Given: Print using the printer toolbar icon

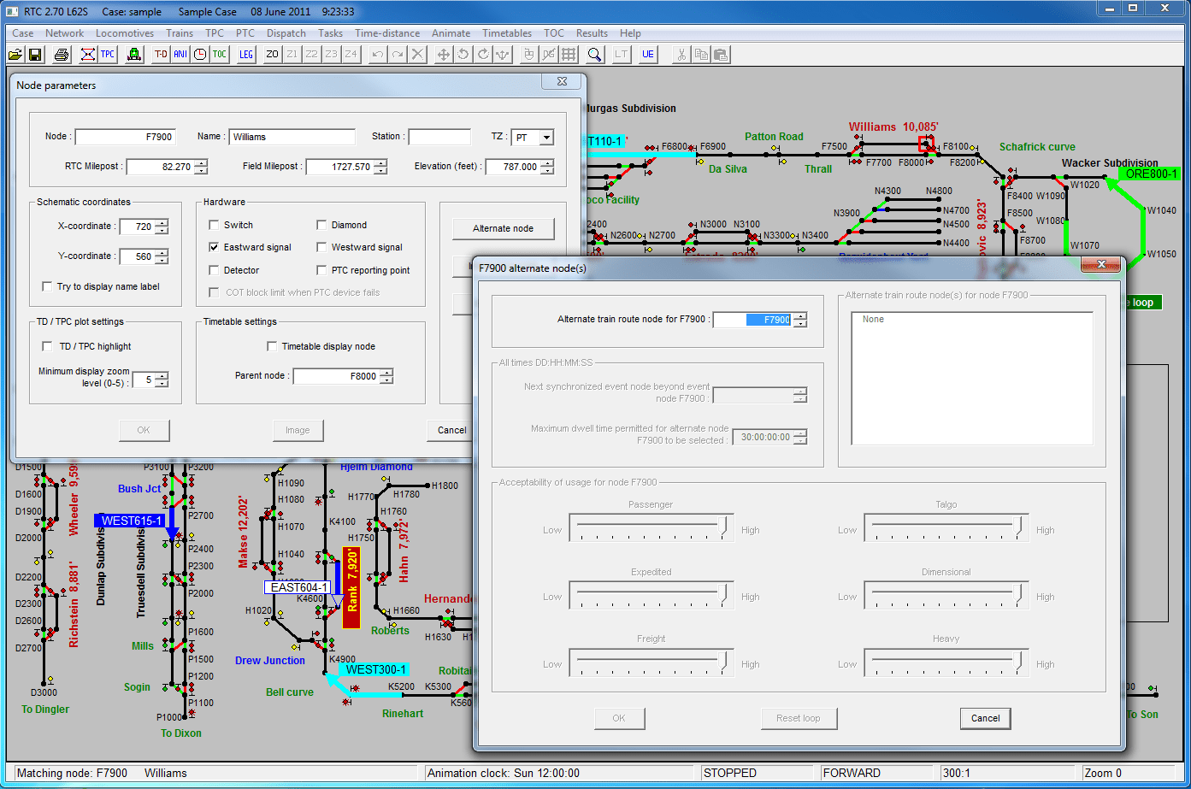Looking at the screenshot, I should tap(62, 55).
